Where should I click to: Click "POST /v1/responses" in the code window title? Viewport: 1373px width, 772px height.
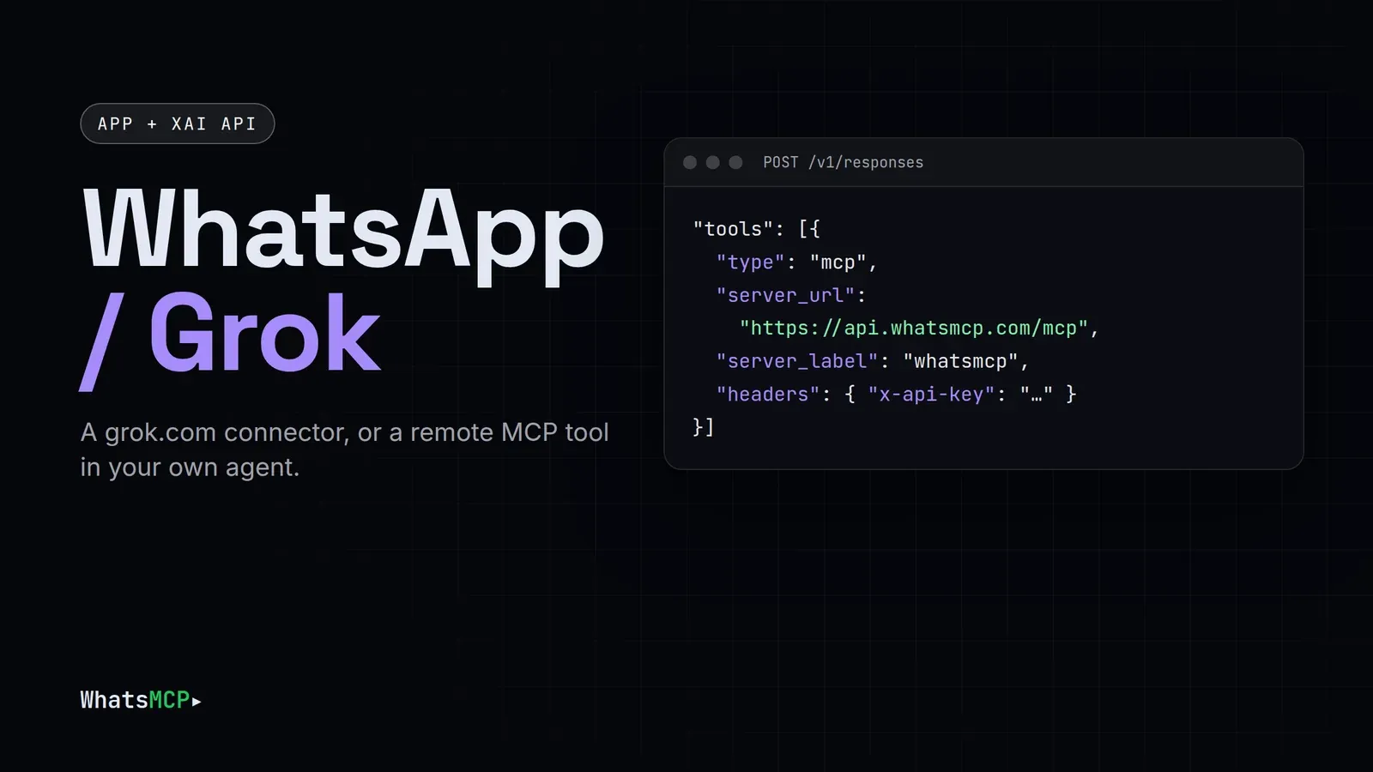pyautogui.click(x=844, y=162)
